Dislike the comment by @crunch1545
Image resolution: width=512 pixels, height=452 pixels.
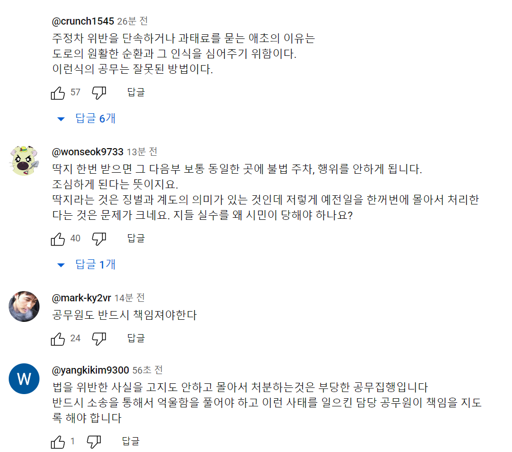pyautogui.click(x=99, y=93)
